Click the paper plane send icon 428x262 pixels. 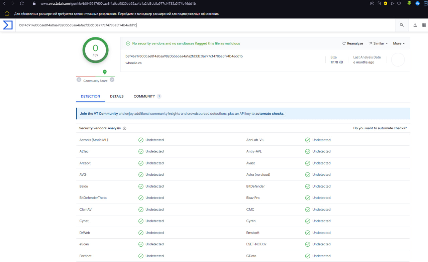coord(392,3)
